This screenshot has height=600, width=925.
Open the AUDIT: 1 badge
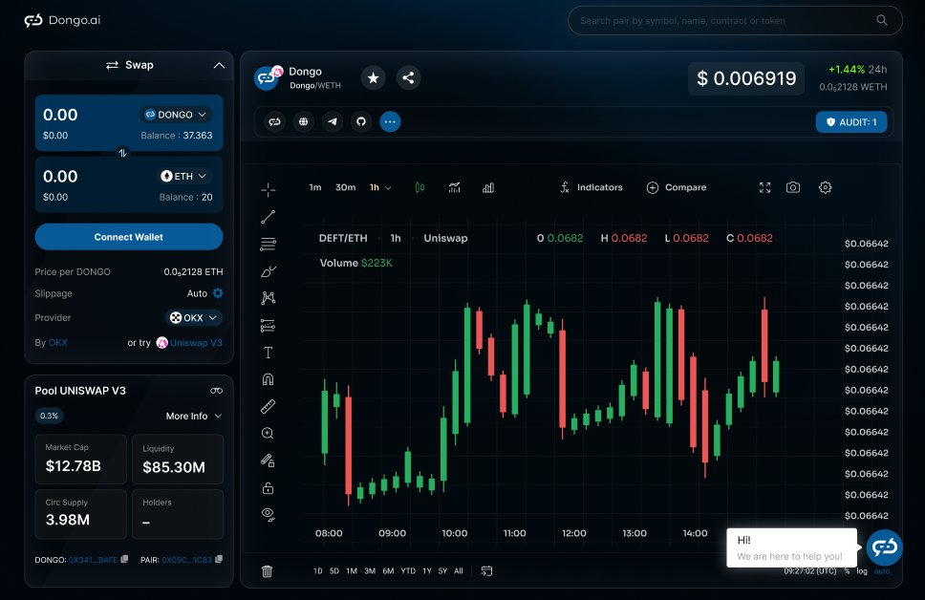[x=851, y=122]
